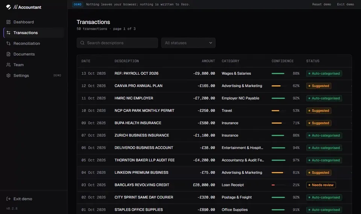Click the £28,000.00 amount cell
This screenshot has width=361, height=214.
pyautogui.click(x=204, y=185)
